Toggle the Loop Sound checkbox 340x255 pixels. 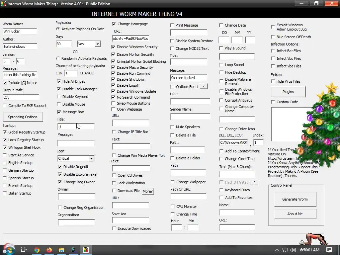click(x=221, y=65)
